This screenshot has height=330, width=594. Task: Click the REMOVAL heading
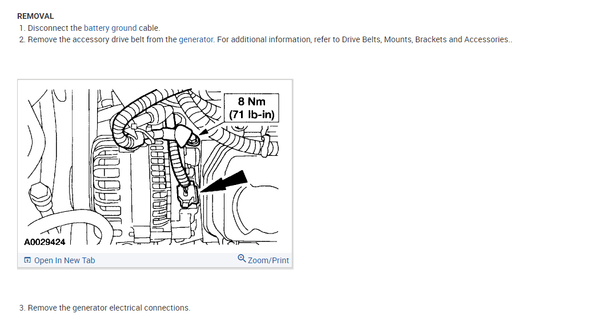(35, 17)
